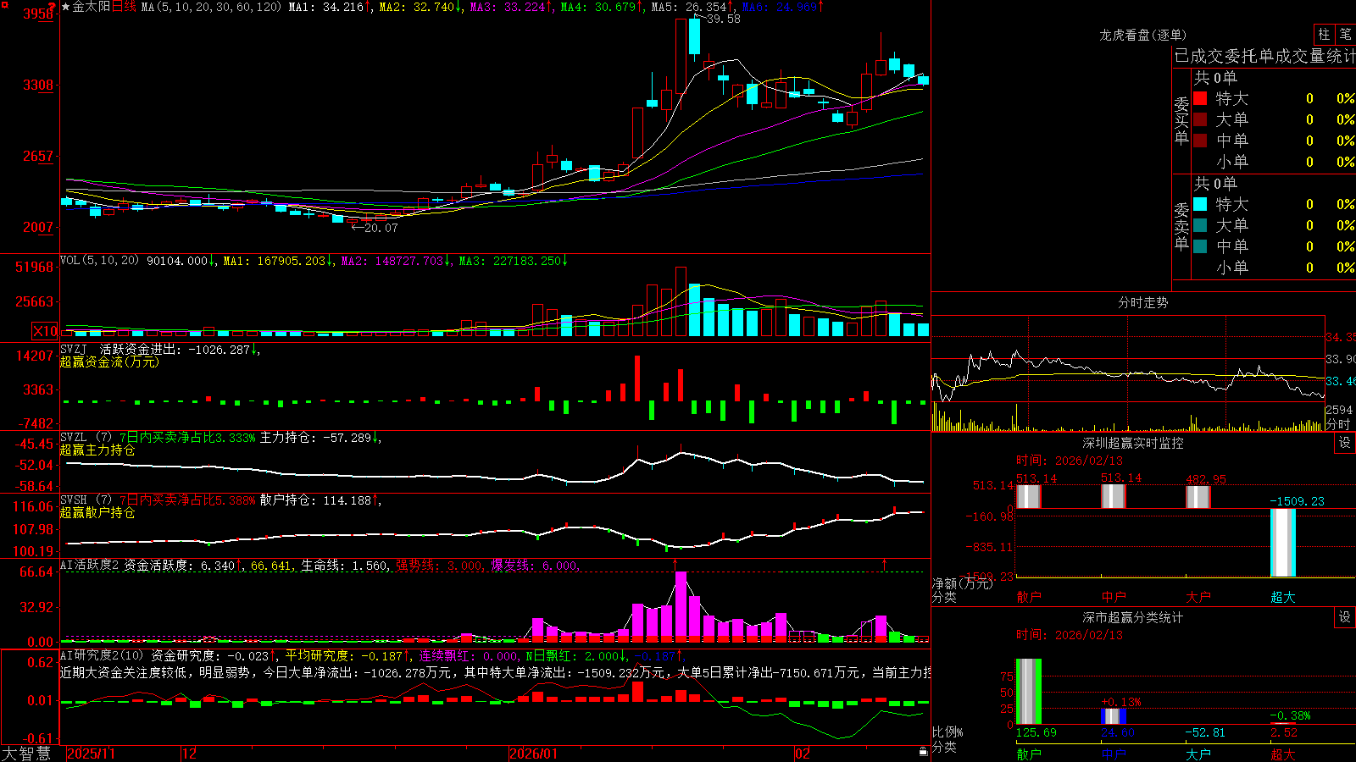Click the 委卖单 section label

[1181, 226]
